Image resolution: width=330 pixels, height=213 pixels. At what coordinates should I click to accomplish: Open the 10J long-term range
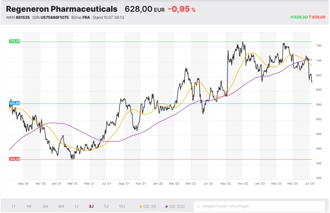pos(122,206)
